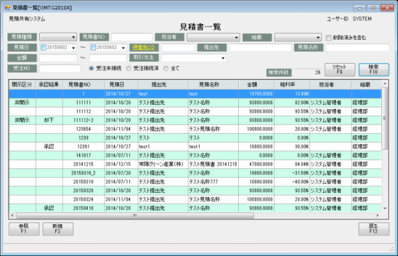This screenshot has height=256, width=398.
Task: Select row with 見積書NO 1239
Action: [195, 138]
